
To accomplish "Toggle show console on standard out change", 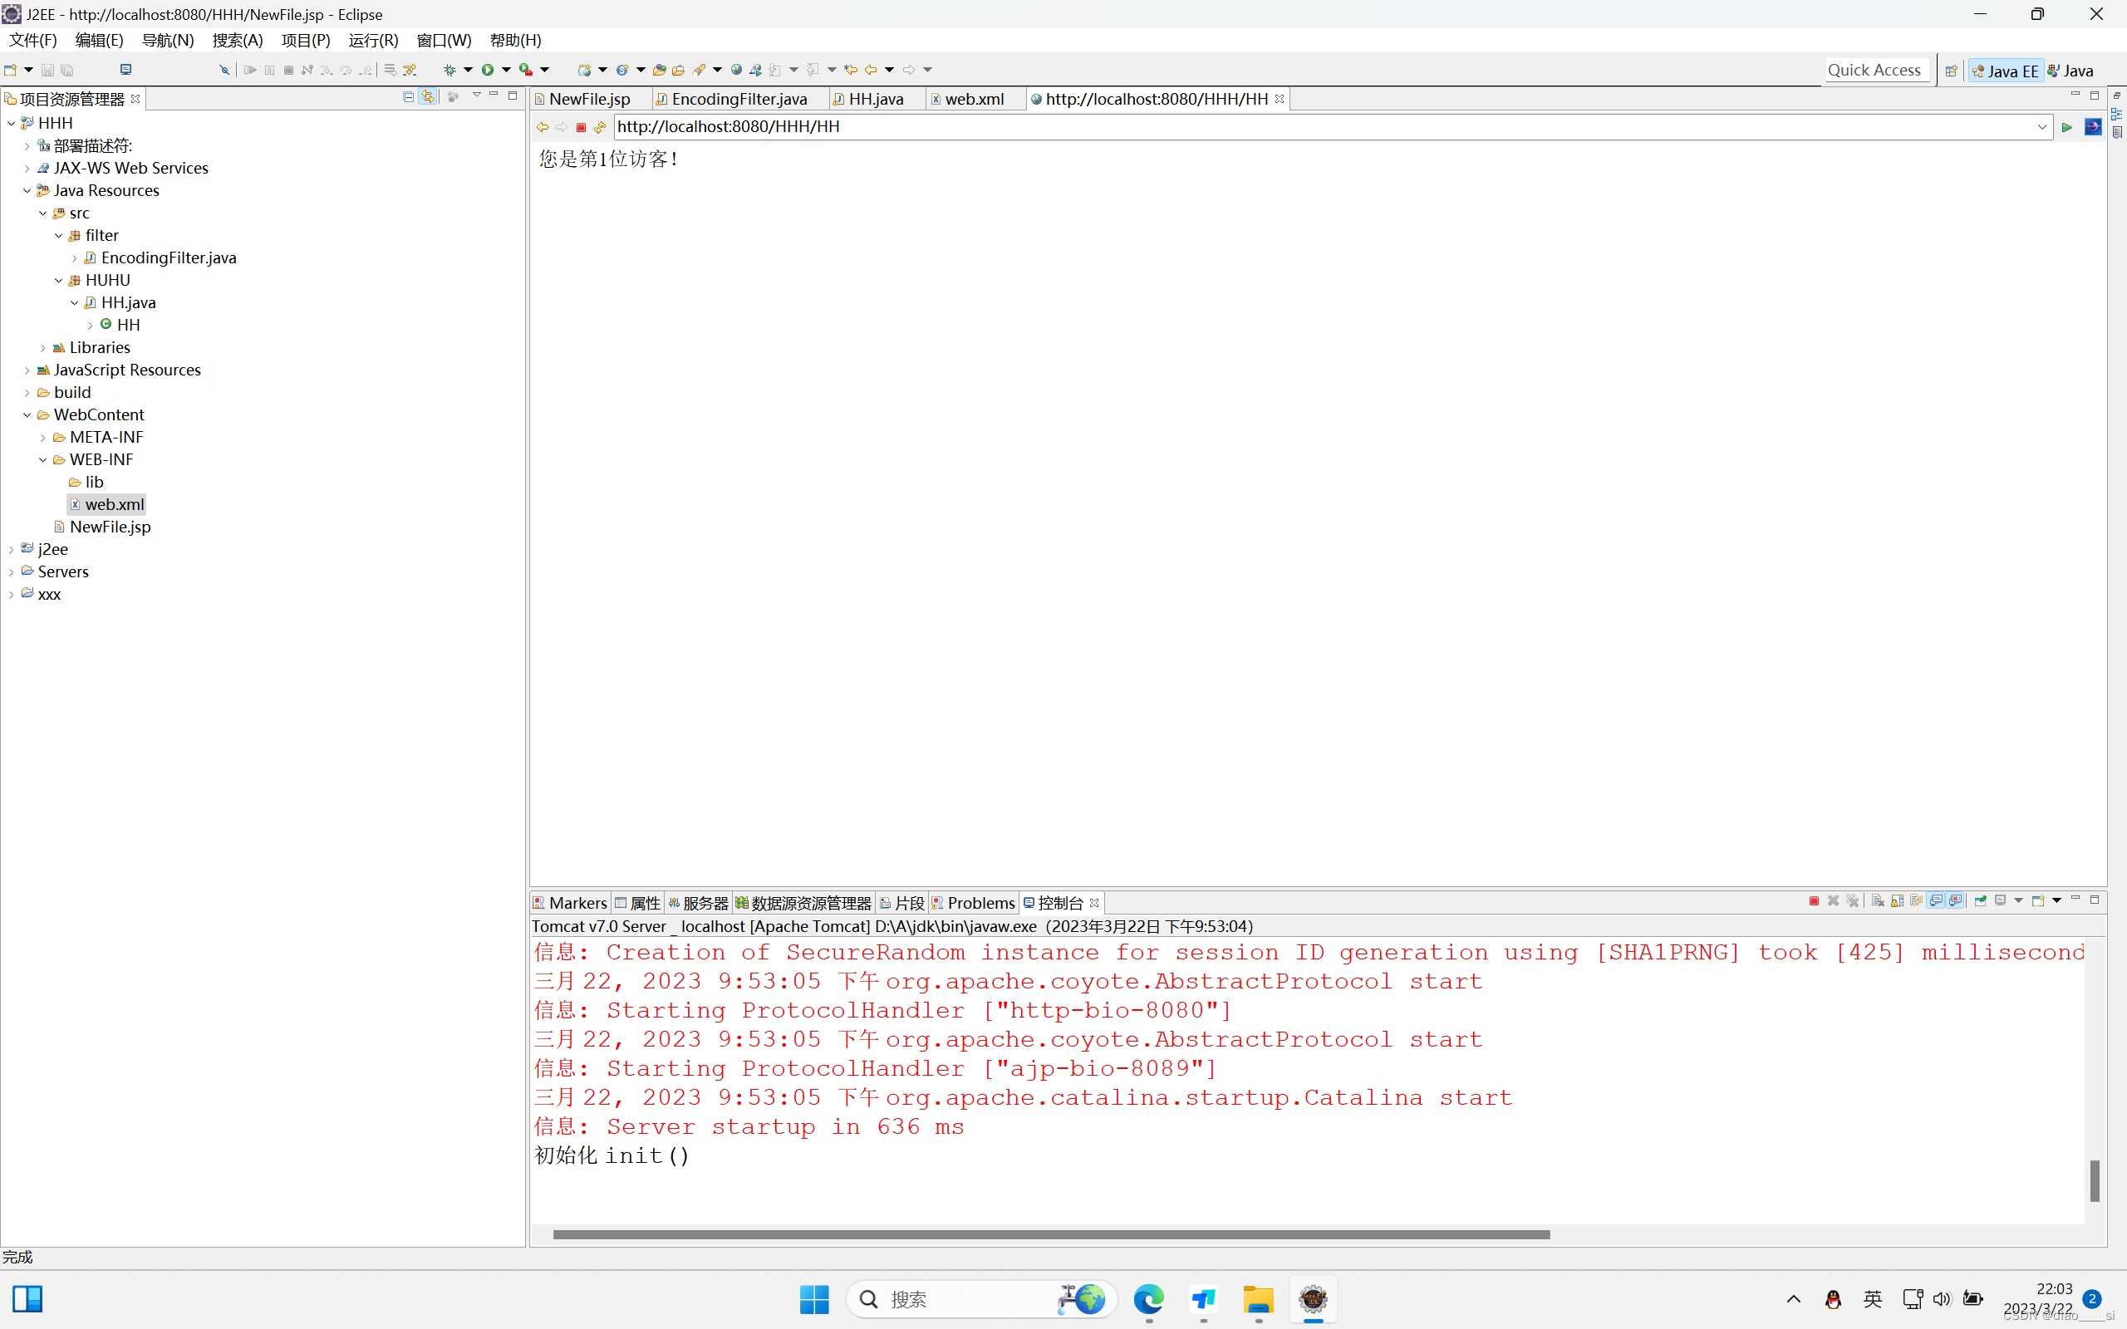I will pos(1936,901).
